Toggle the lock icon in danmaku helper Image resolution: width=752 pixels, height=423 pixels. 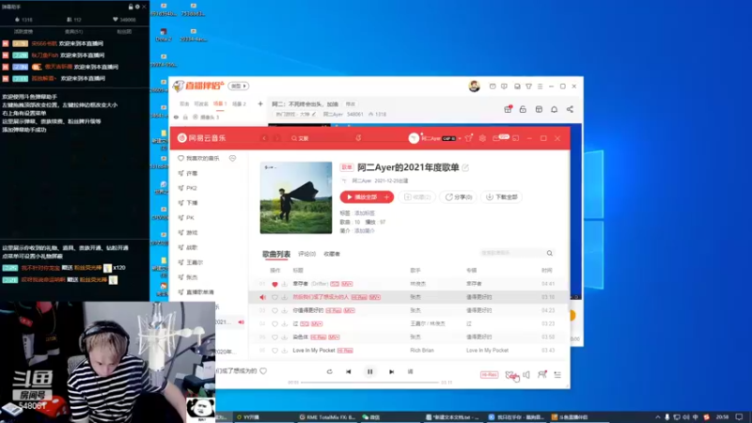(131, 7)
